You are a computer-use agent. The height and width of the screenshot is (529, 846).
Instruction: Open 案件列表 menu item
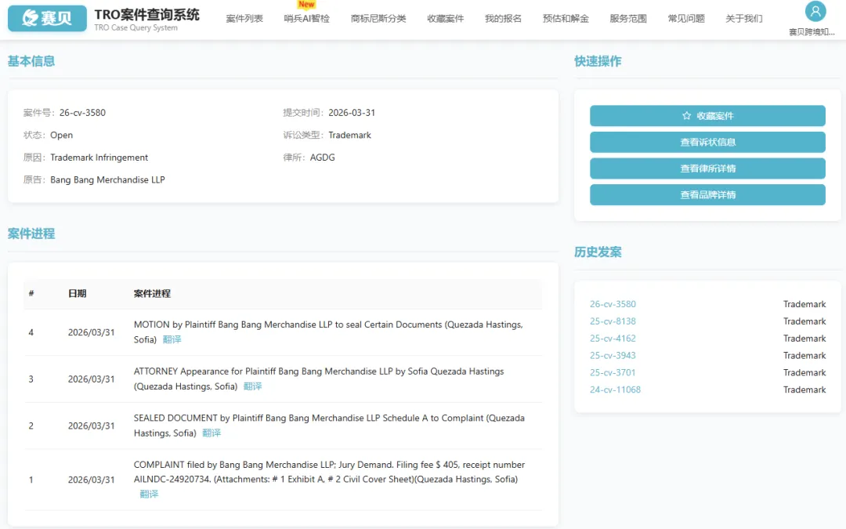tap(244, 19)
